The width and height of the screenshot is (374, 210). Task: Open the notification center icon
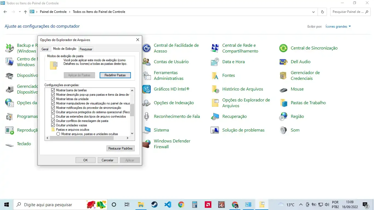click(365, 205)
